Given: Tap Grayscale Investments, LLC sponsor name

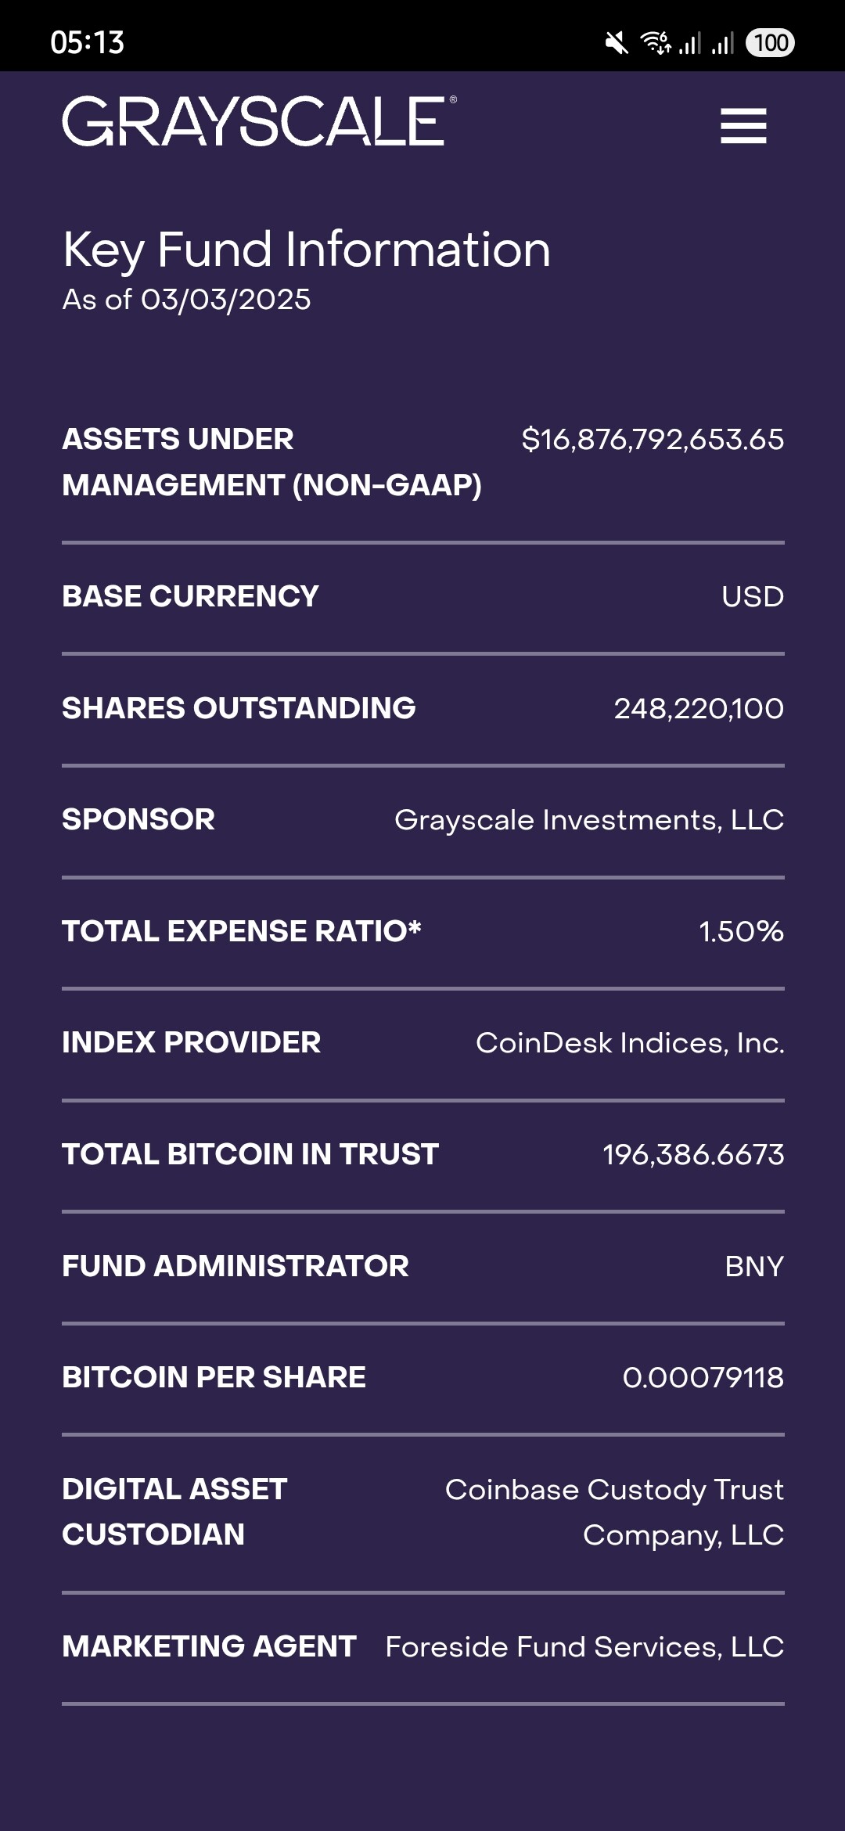Looking at the screenshot, I should (x=588, y=820).
